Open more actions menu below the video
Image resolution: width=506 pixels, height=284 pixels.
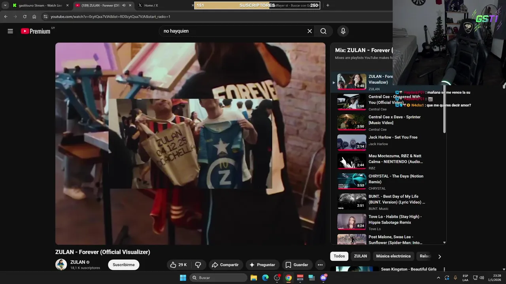pyautogui.click(x=320, y=265)
